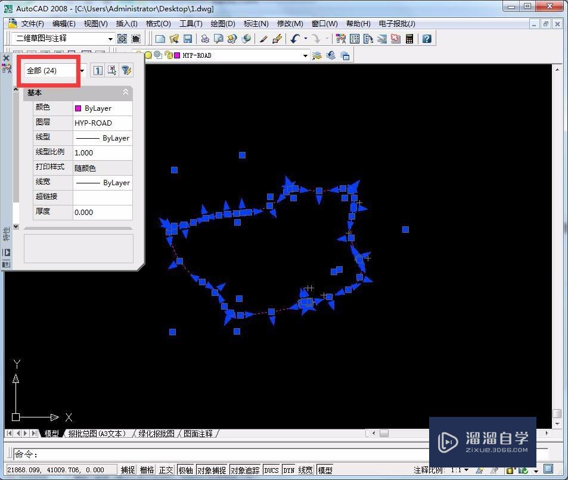Click the Undo arrow on the Standard toolbar
Image resolution: width=568 pixels, height=480 pixels.
click(x=294, y=39)
